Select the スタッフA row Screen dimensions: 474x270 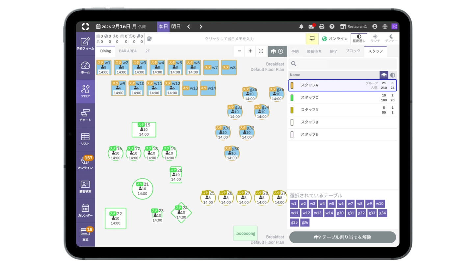343,85
